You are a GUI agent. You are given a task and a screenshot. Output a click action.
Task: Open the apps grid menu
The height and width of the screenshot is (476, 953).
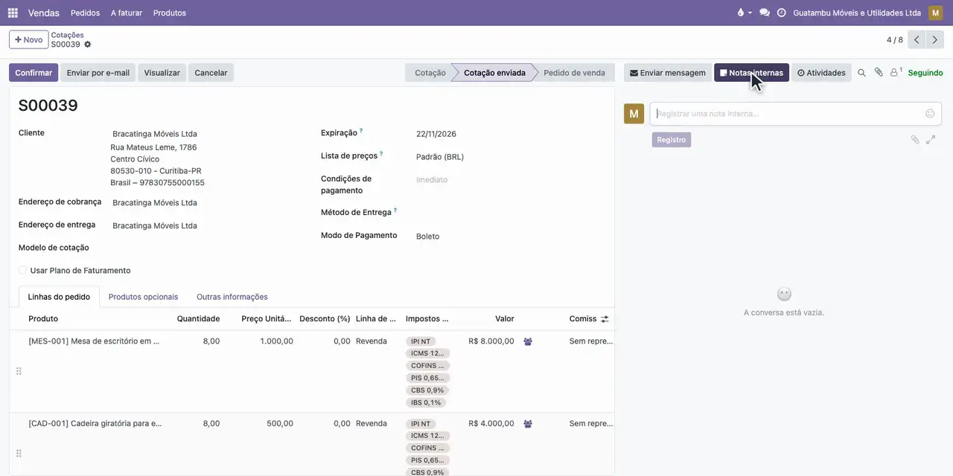tap(13, 13)
